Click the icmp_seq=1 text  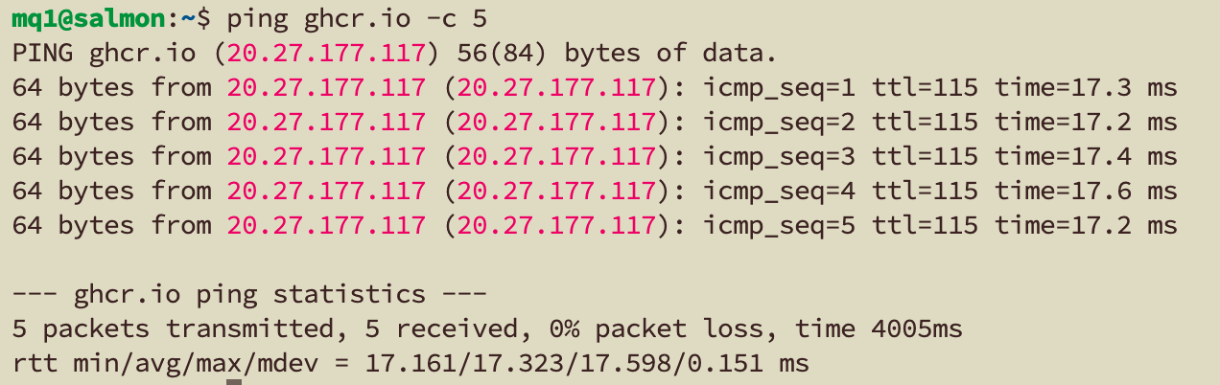pos(779,87)
